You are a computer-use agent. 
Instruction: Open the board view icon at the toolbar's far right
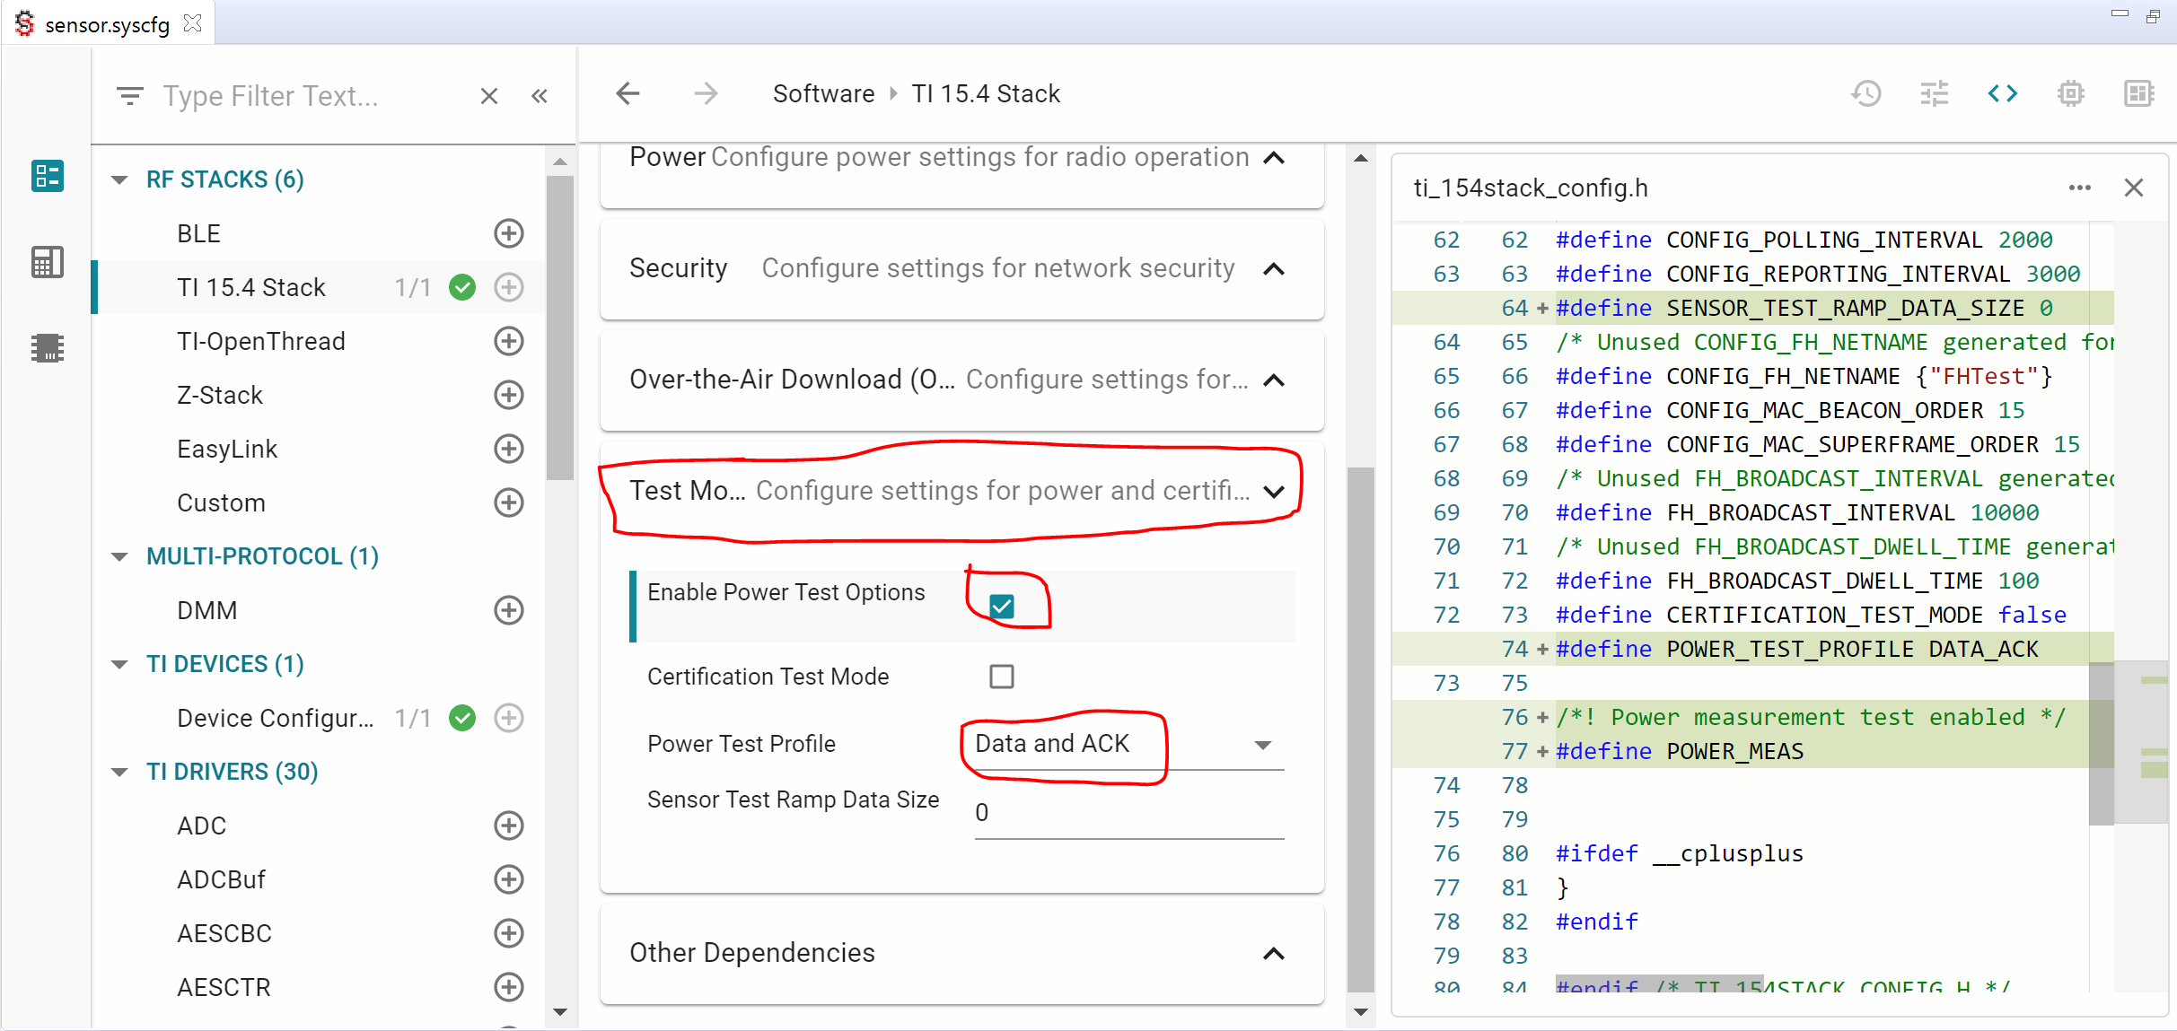(2138, 93)
